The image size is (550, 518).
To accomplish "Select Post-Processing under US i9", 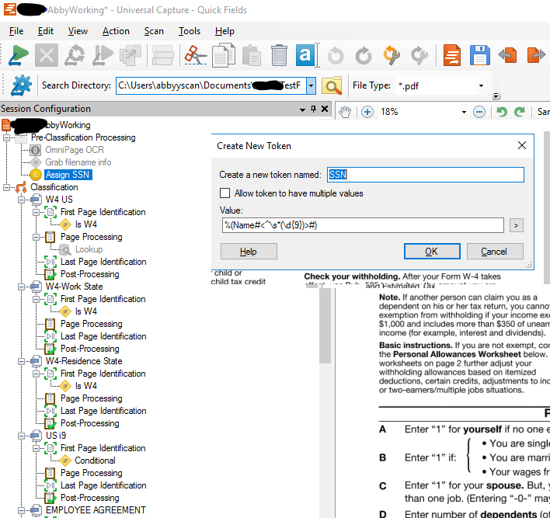I will 90,498.
